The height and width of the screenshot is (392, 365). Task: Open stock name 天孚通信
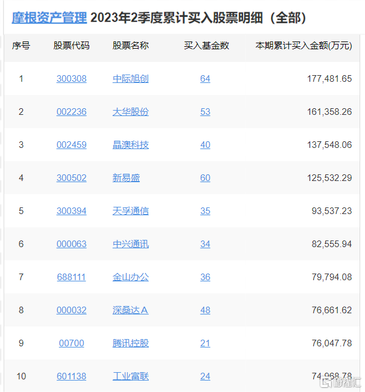tap(131, 211)
